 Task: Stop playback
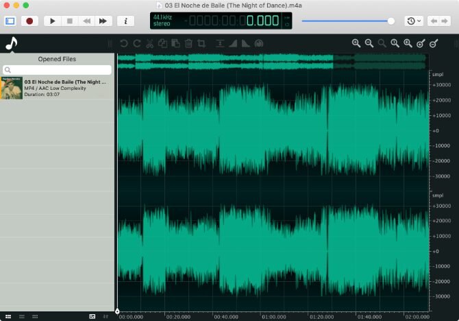click(70, 21)
